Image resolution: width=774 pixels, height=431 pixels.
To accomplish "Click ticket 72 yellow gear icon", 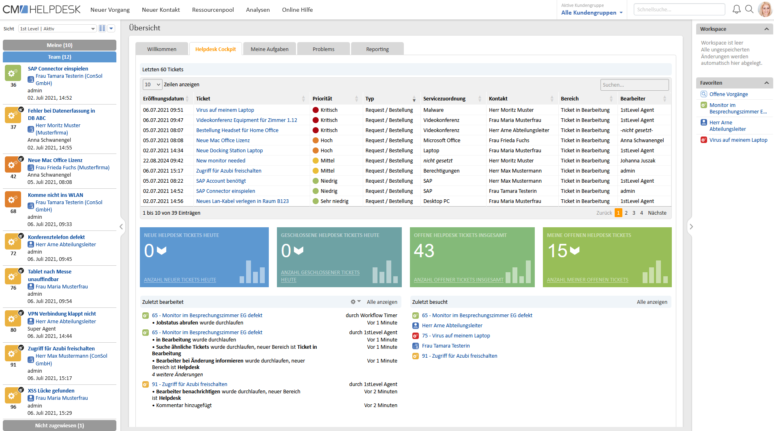I will tap(13, 241).
